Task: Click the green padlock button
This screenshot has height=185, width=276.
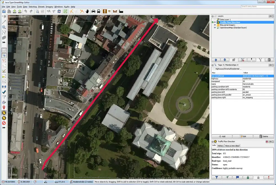Action: click(248, 177)
